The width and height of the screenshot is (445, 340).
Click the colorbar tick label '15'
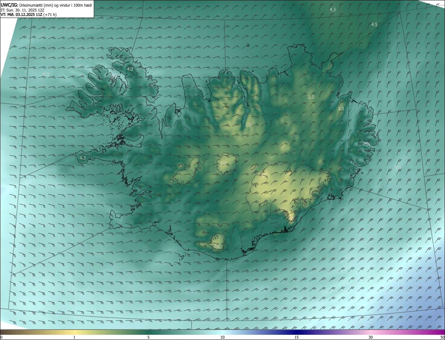pos(297,337)
